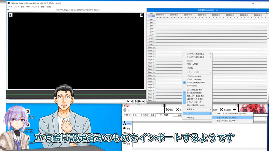Viewport: 269px width, 151px height.
Task: Toggle カメラ視点GUIの表示 option
Action: [x=197, y=93]
